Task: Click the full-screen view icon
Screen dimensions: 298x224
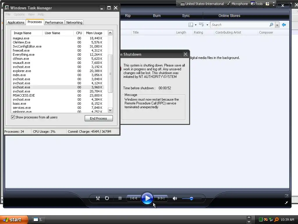Action: click(x=286, y=196)
